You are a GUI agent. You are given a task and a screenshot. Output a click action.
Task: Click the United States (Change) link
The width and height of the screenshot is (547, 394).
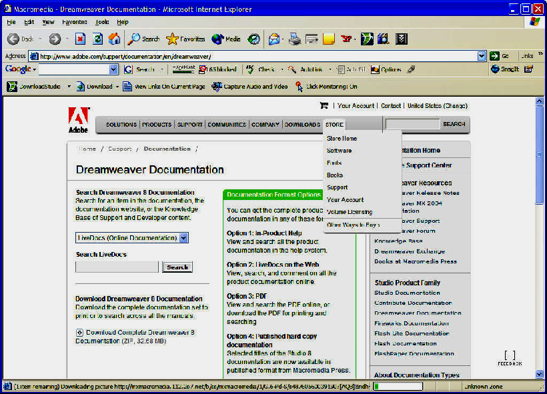[438, 105]
